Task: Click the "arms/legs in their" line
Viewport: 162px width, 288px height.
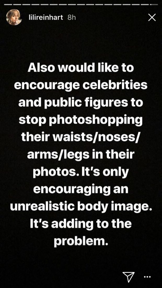Action: coord(81,155)
